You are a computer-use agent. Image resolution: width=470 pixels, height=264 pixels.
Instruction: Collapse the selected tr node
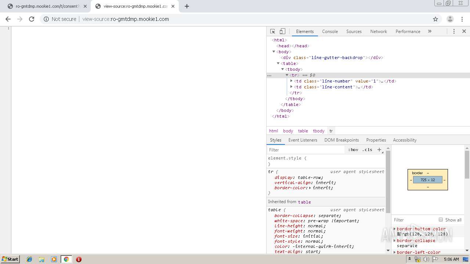click(x=287, y=75)
